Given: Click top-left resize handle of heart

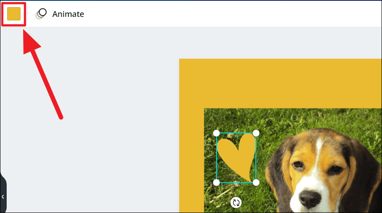Looking at the screenshot, I should coord(216,133).
